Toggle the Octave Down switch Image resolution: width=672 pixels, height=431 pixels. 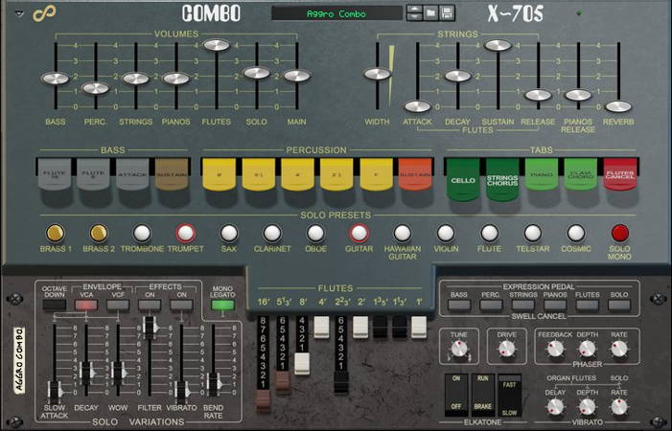coord(55,305)
